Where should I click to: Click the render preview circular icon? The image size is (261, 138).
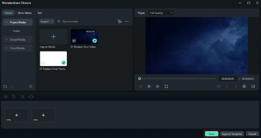point(219,86)
